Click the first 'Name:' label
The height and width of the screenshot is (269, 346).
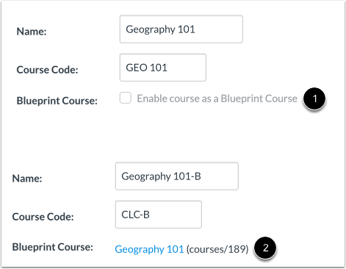tap(32, 32)
